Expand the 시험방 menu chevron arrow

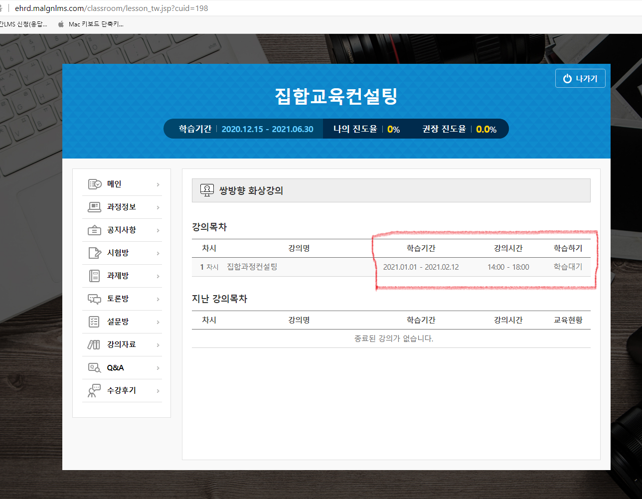158,253
